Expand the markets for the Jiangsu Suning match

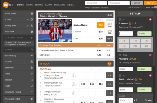110,93
